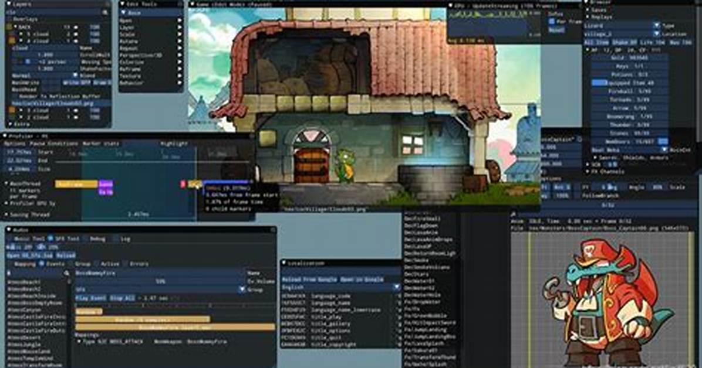Open Marker stats menu in Profiler
Viewport: 702px width, 368px height.
pos(101,144)
